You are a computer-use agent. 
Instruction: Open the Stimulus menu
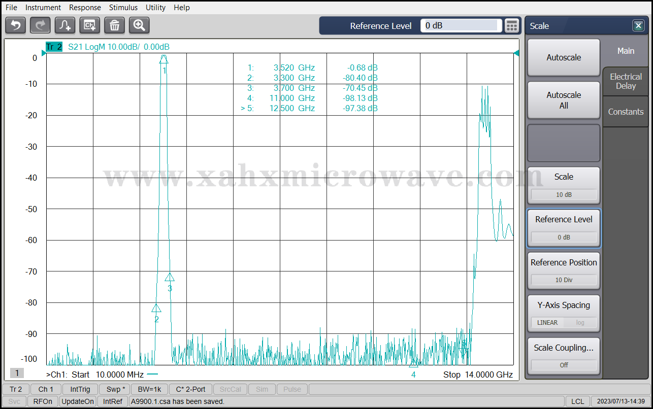pos(123,8)
